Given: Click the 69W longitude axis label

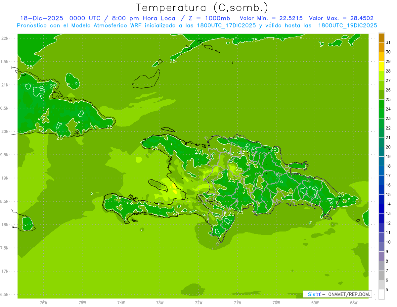Looking at the screenshot, I should pos(315,303).
